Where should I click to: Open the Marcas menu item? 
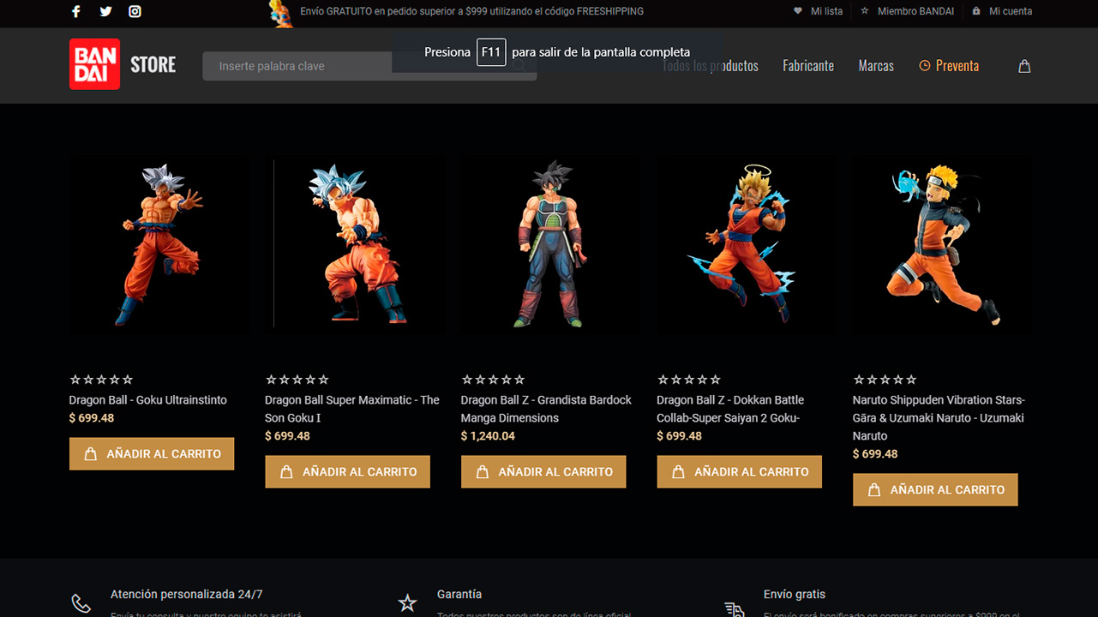876,66
